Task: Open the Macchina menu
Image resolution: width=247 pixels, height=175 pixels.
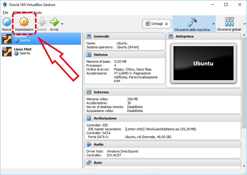Action: (x=21, y=13)
